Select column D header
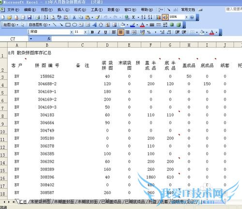 [x=107, y=45]
